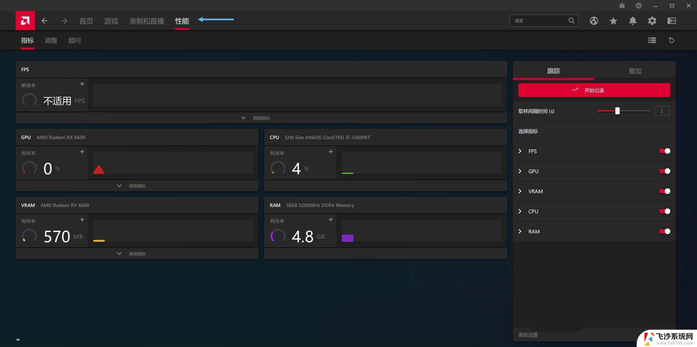Open favorites star icon
697x347 pixels.
point(613,21)
